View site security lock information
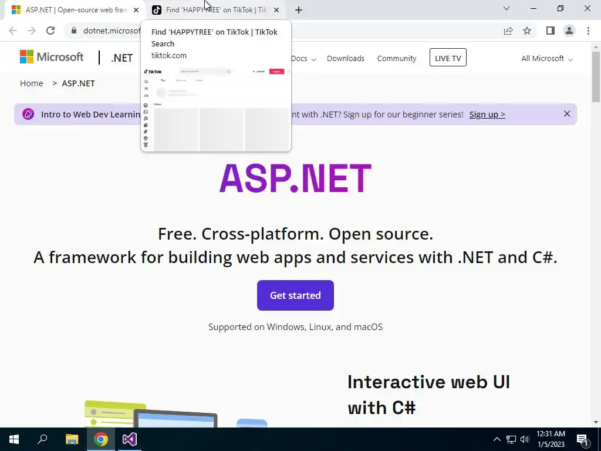The width and height of the screenshot is (601, 451). click(x=74, y=31)
